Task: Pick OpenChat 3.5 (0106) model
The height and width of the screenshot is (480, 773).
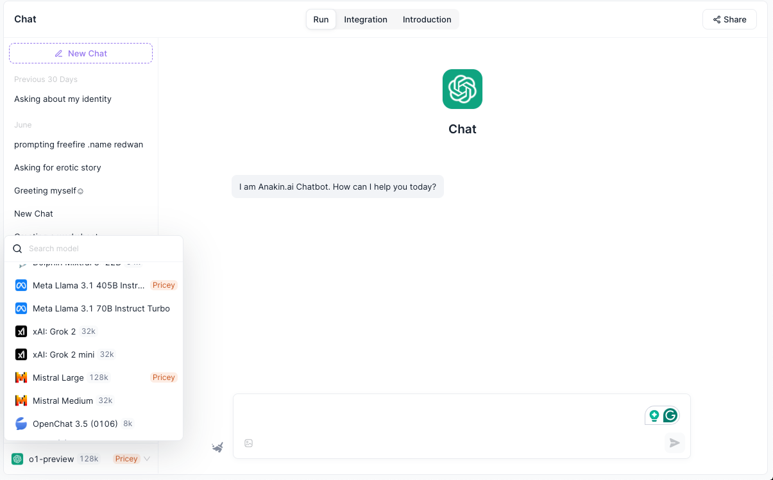Action: pyautogui.click(x=94, y=424)
